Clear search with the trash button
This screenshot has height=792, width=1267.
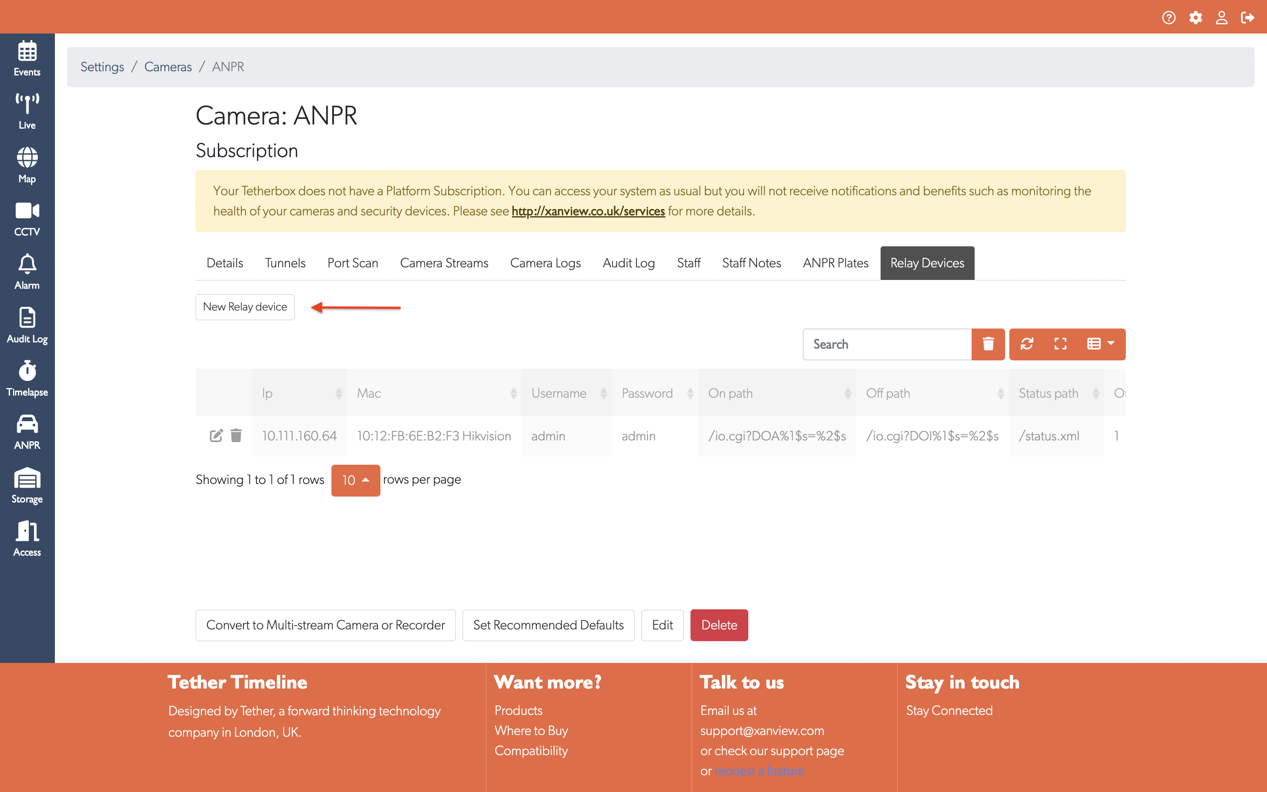[988, 344]
